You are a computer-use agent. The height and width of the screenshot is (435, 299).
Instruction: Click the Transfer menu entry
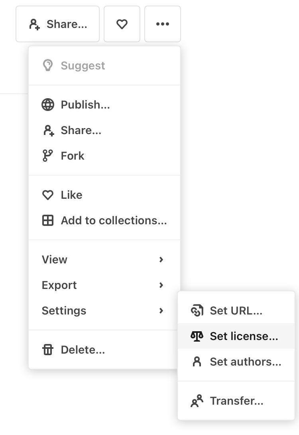pyautogui.click(x=236, y=401)
